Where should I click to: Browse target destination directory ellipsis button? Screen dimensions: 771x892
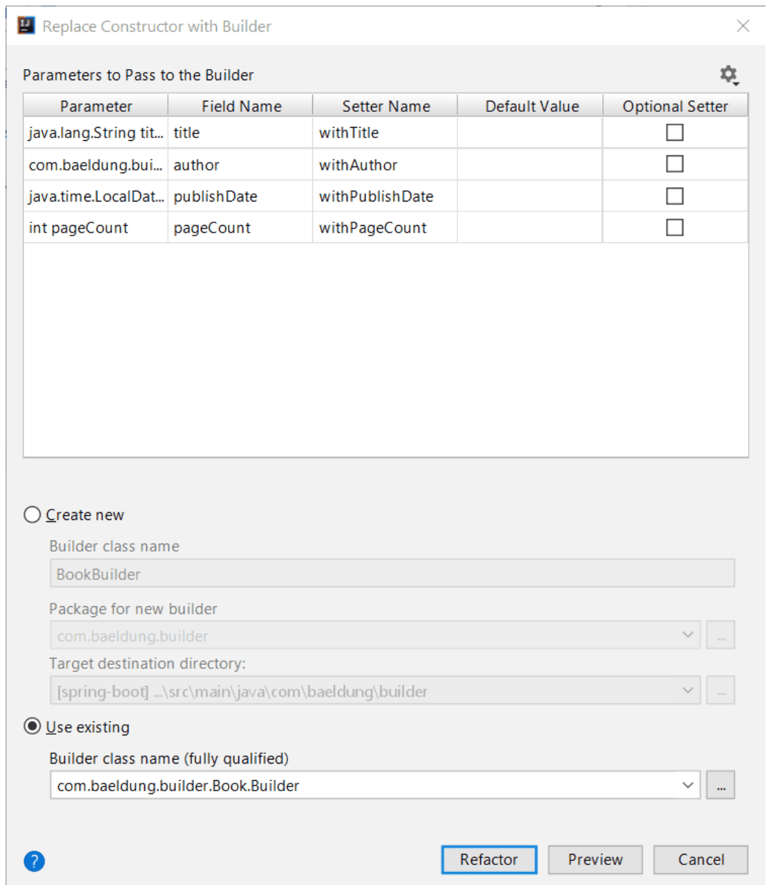[721, 690]
